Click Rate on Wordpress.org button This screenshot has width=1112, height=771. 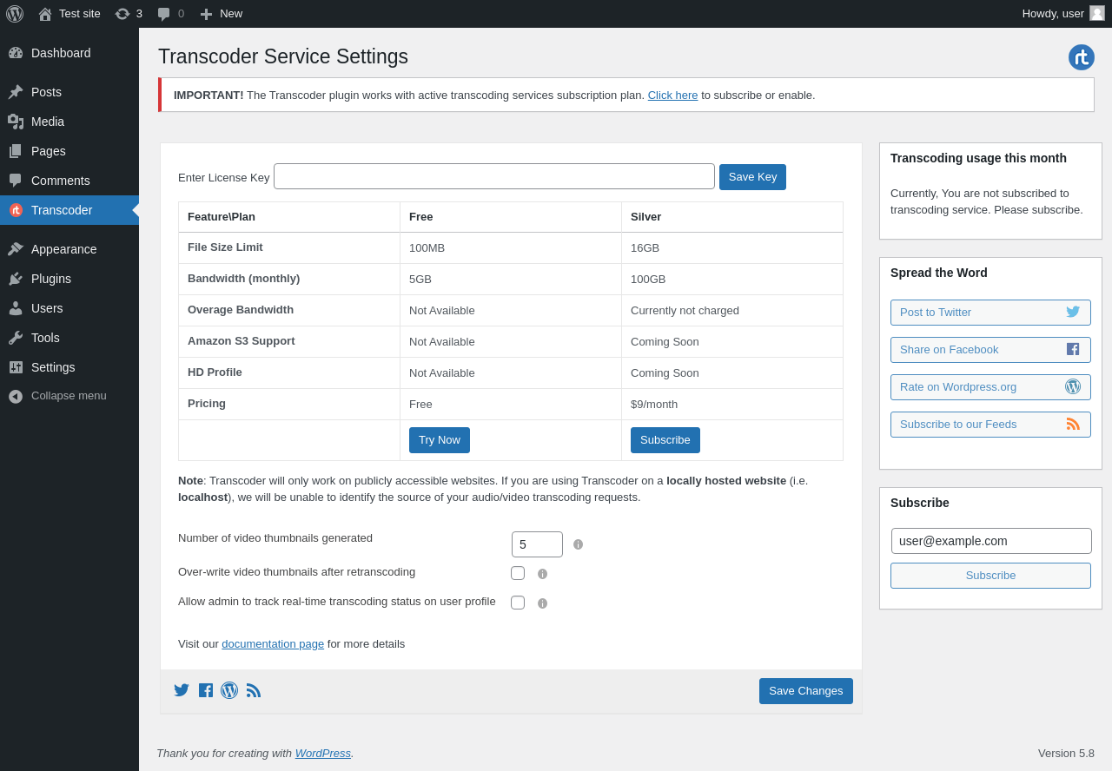[x=990, y=387]
